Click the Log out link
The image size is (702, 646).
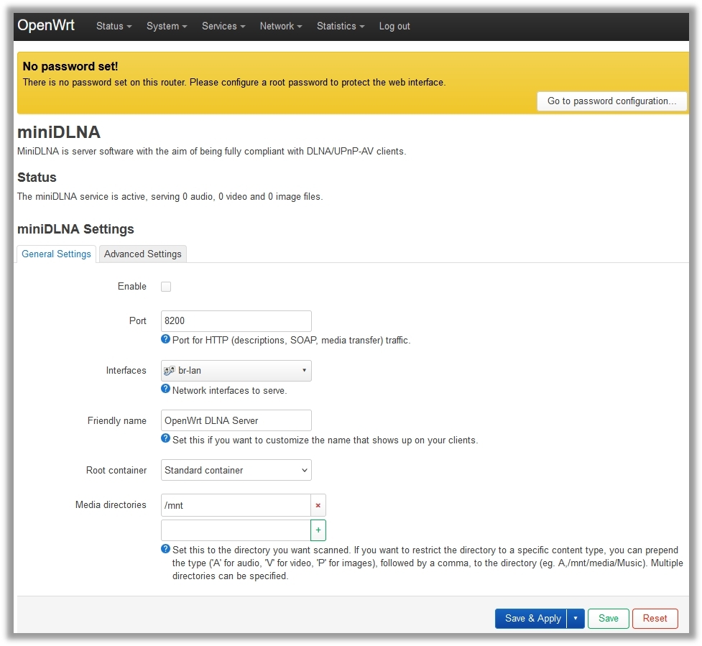coord(394,26)
